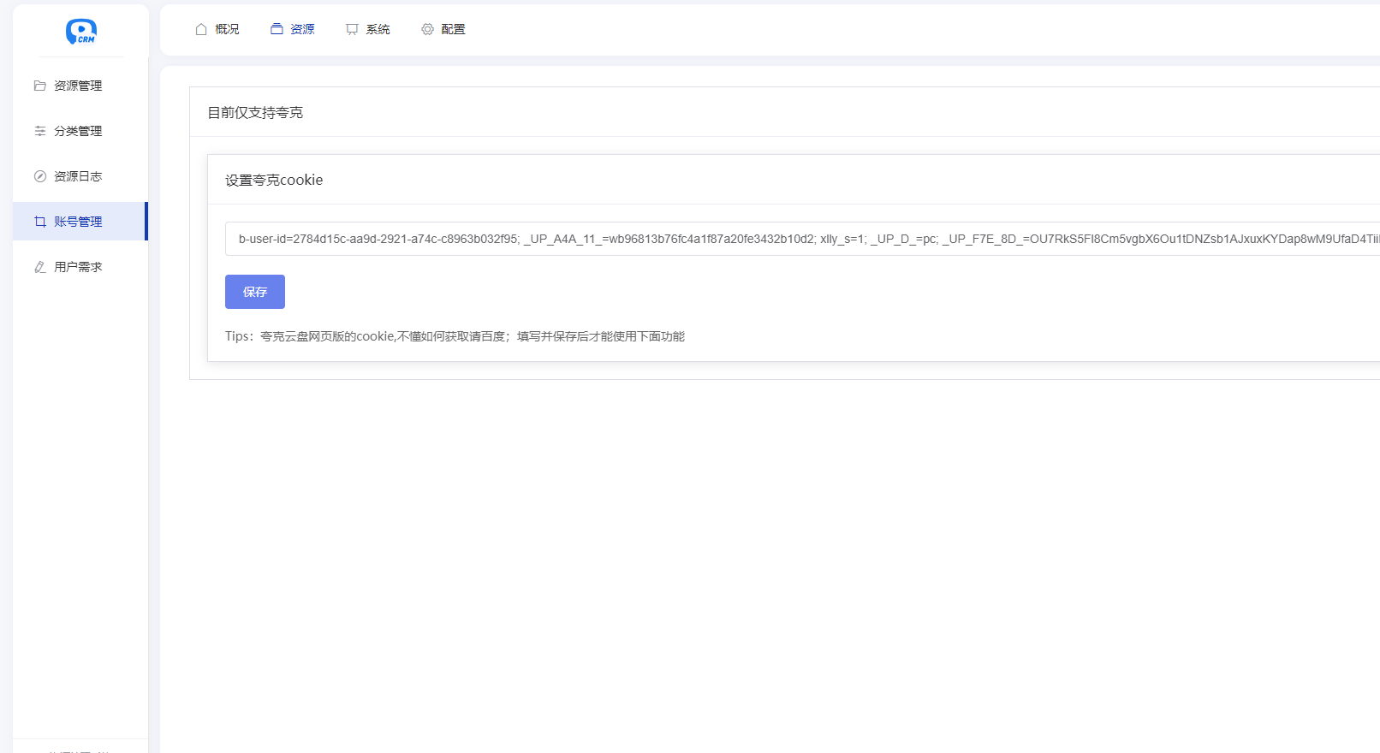Screen dimensions: 1380x753
Task: Click the stack icon beside 资源
Action: (277, 29)
